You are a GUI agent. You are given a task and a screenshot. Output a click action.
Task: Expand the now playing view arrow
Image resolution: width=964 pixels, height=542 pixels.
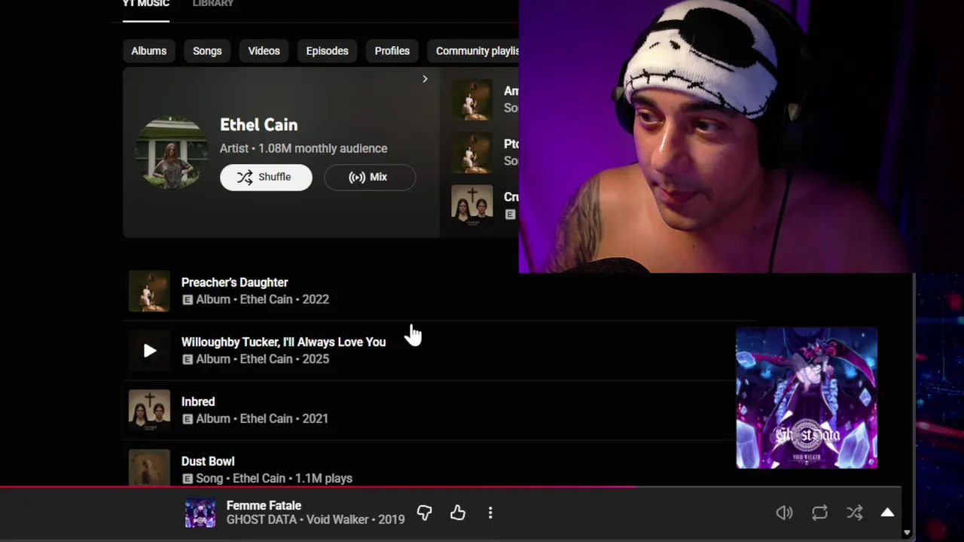887,513
